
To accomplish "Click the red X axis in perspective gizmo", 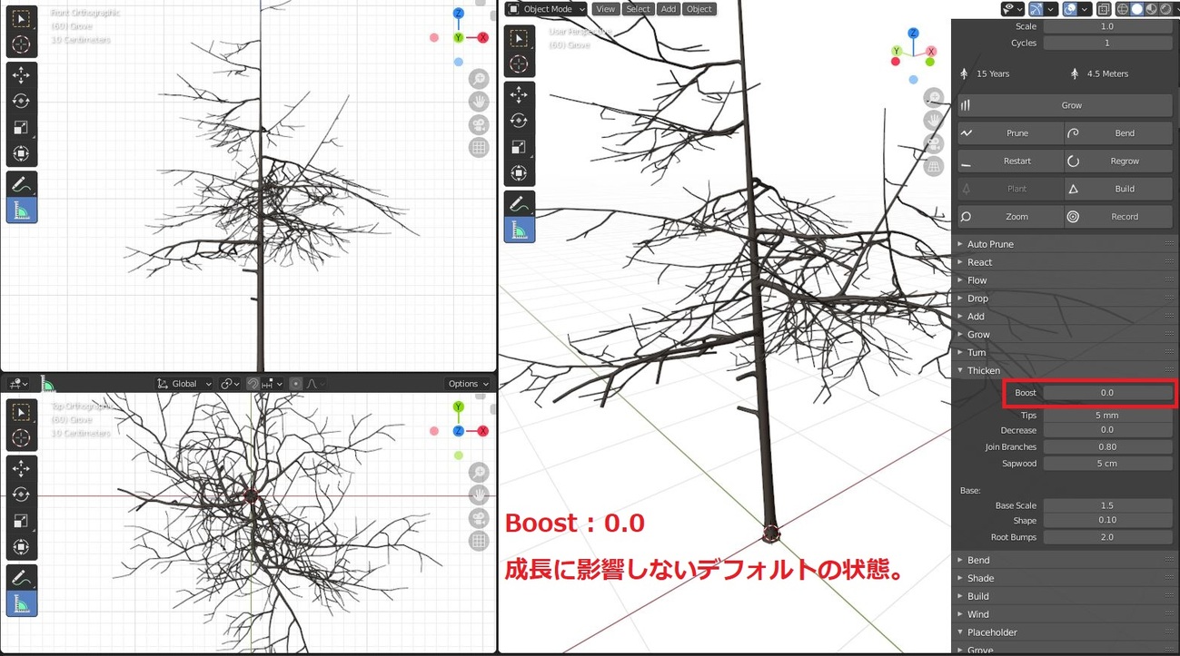I will point(930,52).
